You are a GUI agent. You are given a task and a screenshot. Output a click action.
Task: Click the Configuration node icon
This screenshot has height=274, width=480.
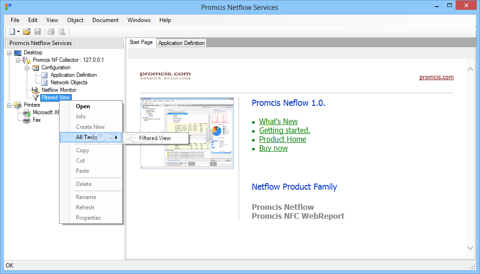[36, 67]
